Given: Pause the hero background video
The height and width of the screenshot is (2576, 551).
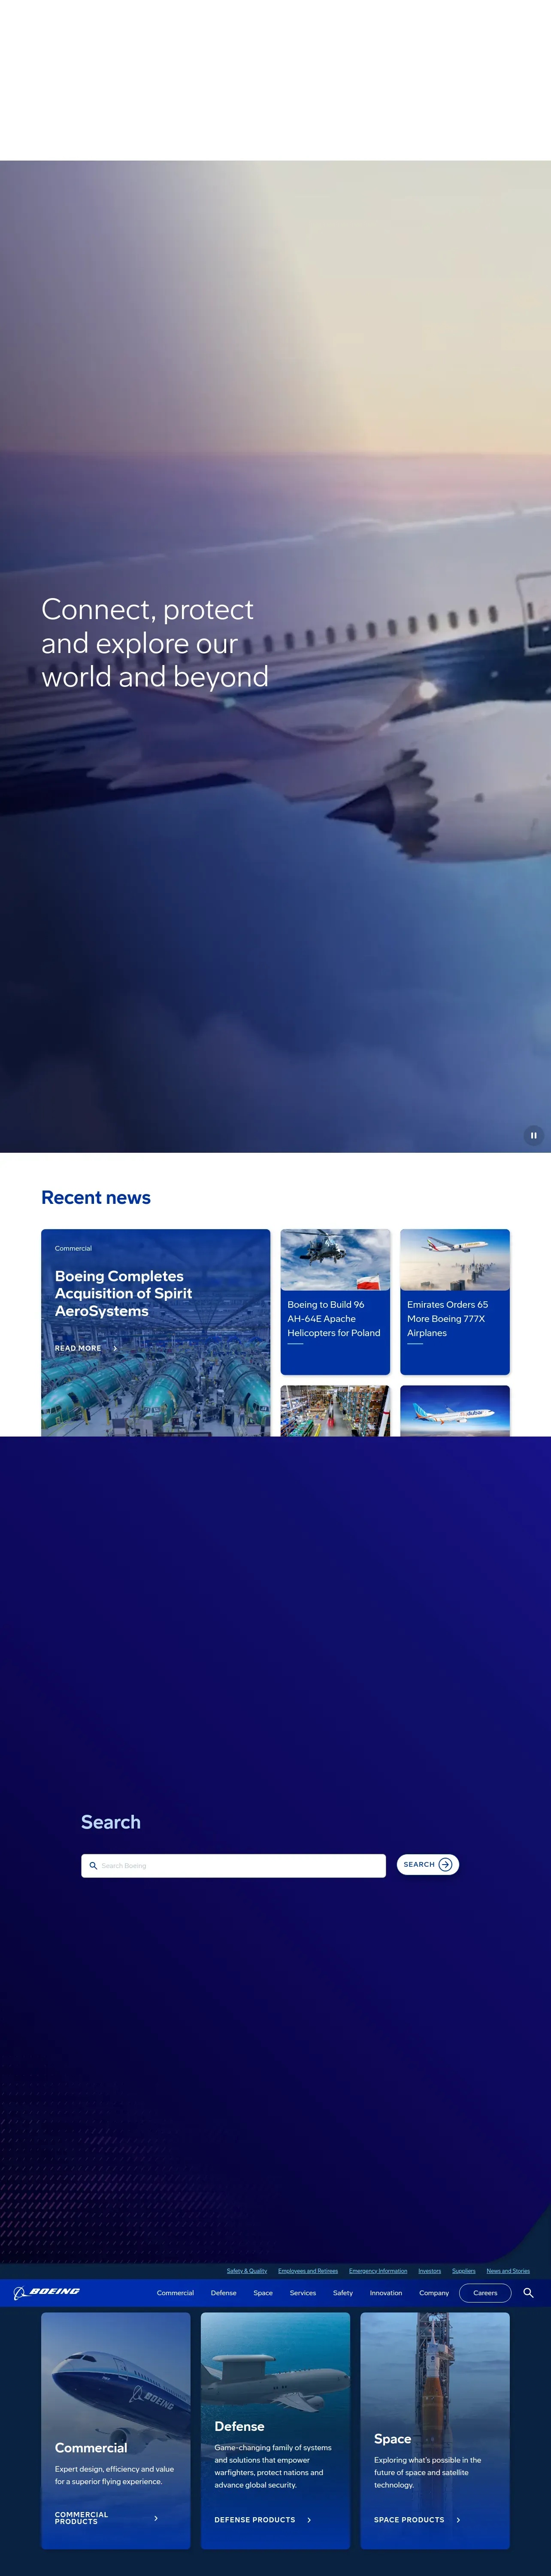Looking at the screenshot, I should [533, 1135].
